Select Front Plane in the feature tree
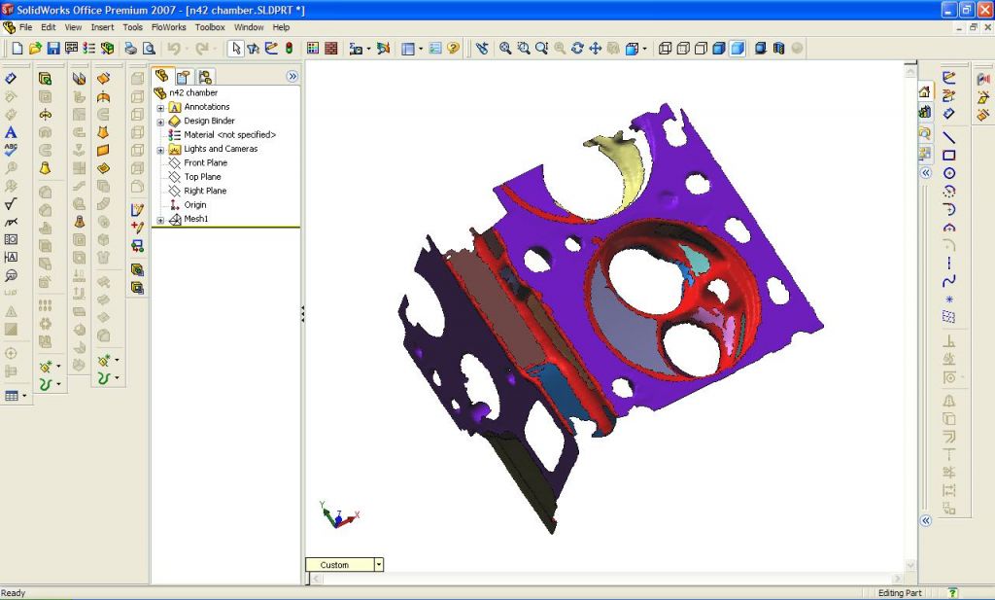This screenshot has width=995, height=600. [x=205, y=163]
